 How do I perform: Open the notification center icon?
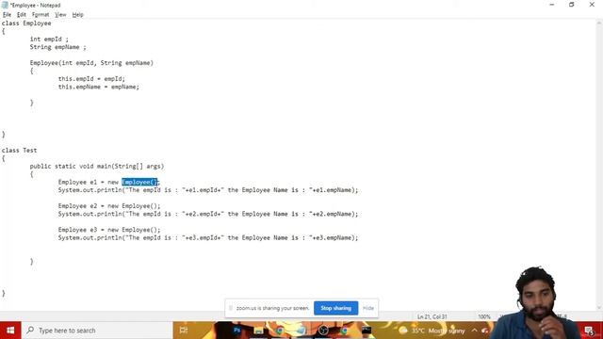tap(589, 331)
